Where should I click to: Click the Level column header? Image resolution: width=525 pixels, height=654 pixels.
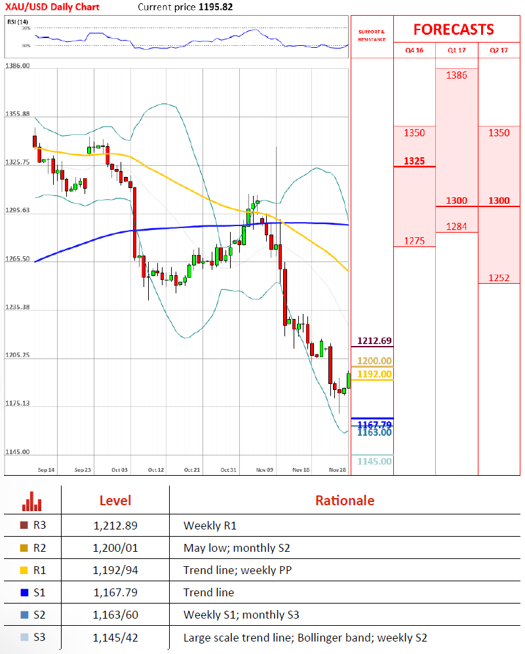115,501
